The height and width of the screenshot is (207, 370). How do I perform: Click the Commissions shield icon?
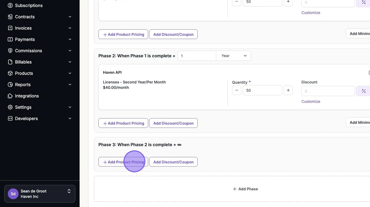pyautogui.click(x=10, y=51)
